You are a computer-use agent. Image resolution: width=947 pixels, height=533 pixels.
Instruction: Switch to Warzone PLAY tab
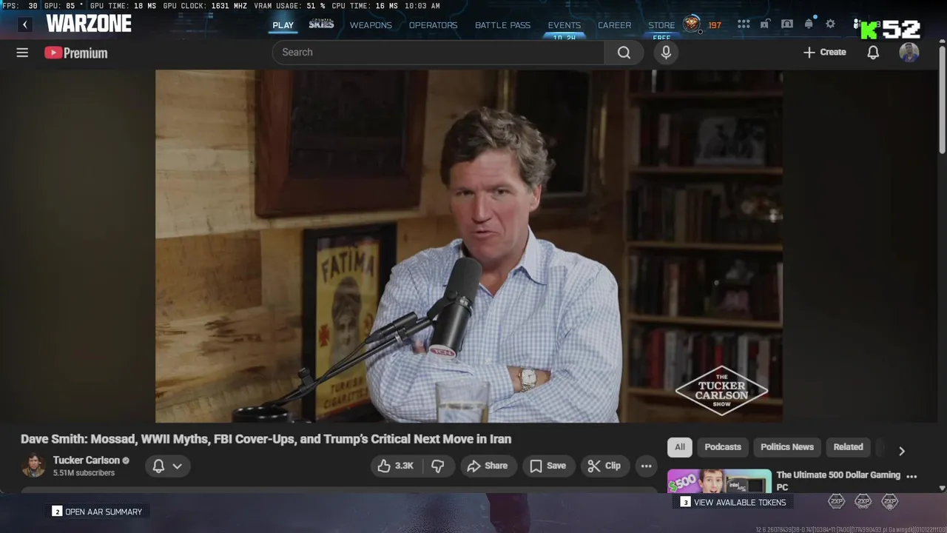point(283,25)
